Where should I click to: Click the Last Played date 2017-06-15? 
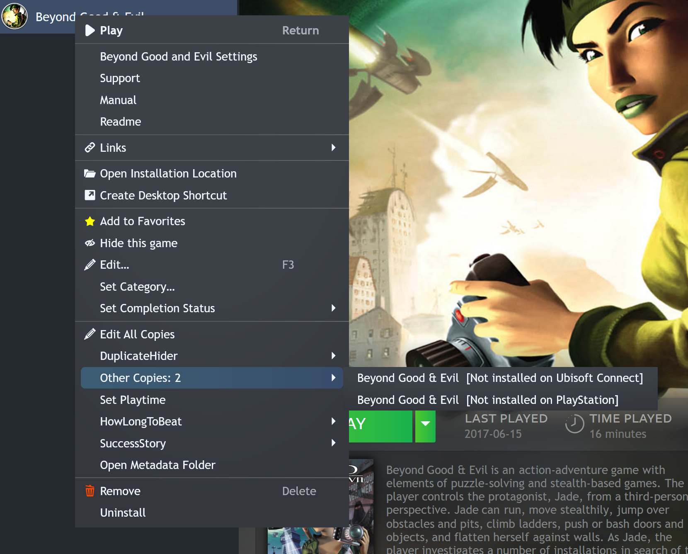(x=493, y=434)
